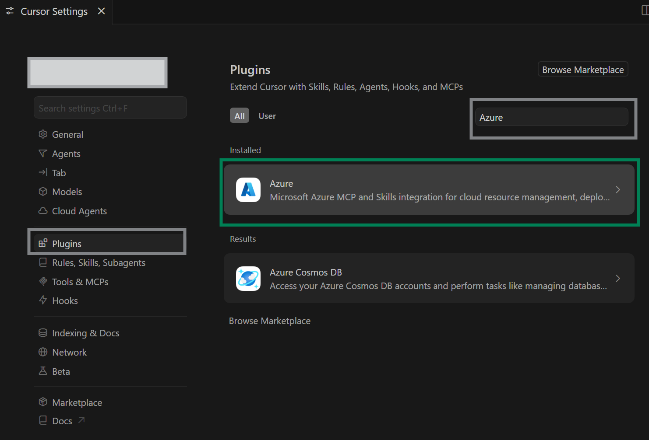The width and height of the screenshot is (649, 440).
Task: Open the Azure plugin description text
Action: coord(440,197)
